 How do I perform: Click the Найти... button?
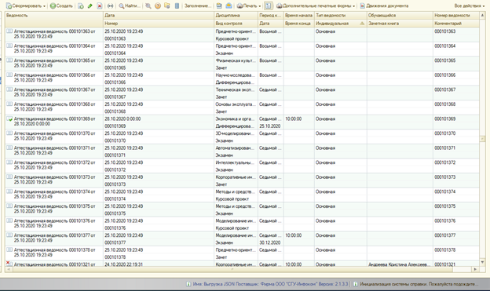(x=130, y=5)
